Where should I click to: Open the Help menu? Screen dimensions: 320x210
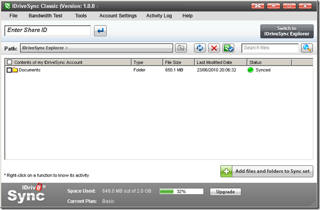(187, 16)
